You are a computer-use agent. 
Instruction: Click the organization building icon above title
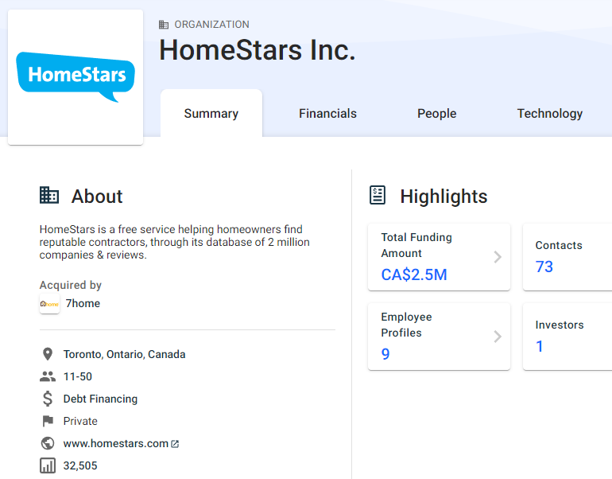click(x=164, y=25)
